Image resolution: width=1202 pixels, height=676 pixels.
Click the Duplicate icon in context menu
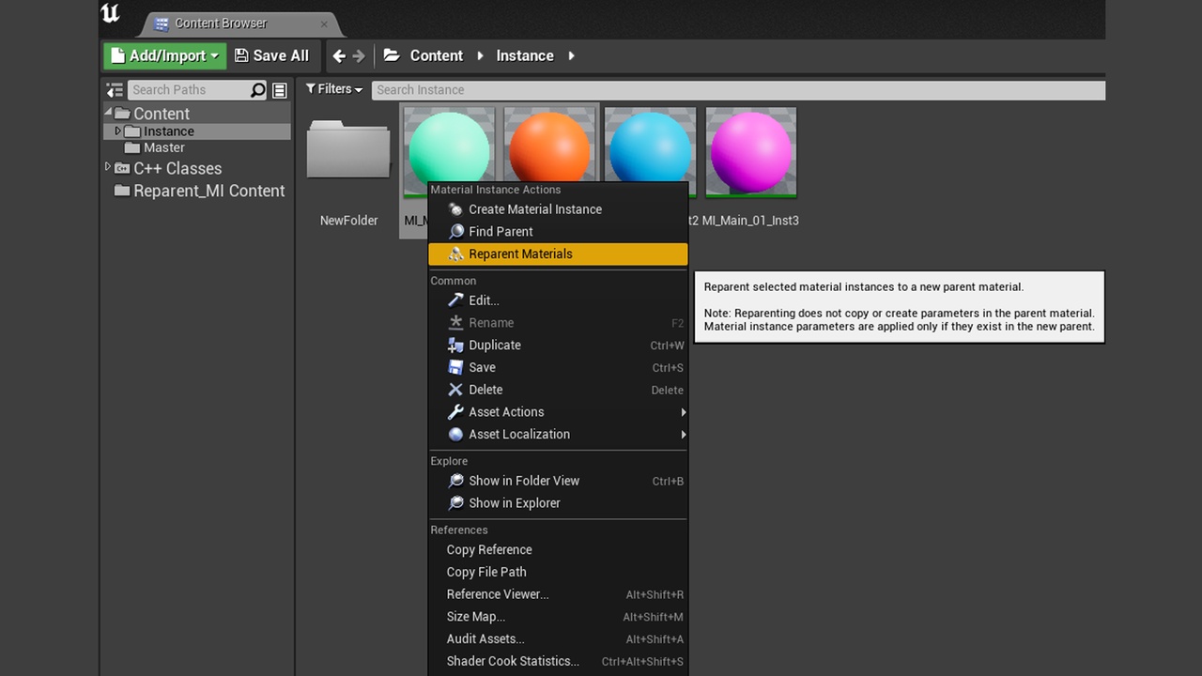click(x=455, y=346)
